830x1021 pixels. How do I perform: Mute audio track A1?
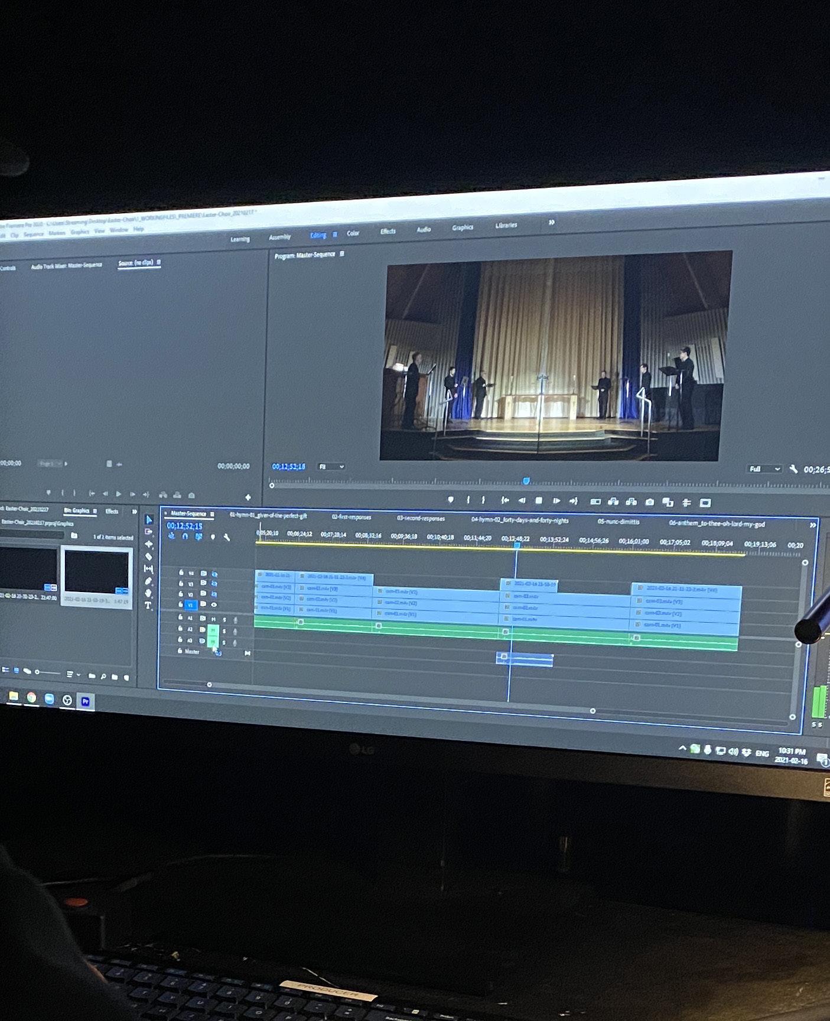pyautogui.click(x=213, y=619)
